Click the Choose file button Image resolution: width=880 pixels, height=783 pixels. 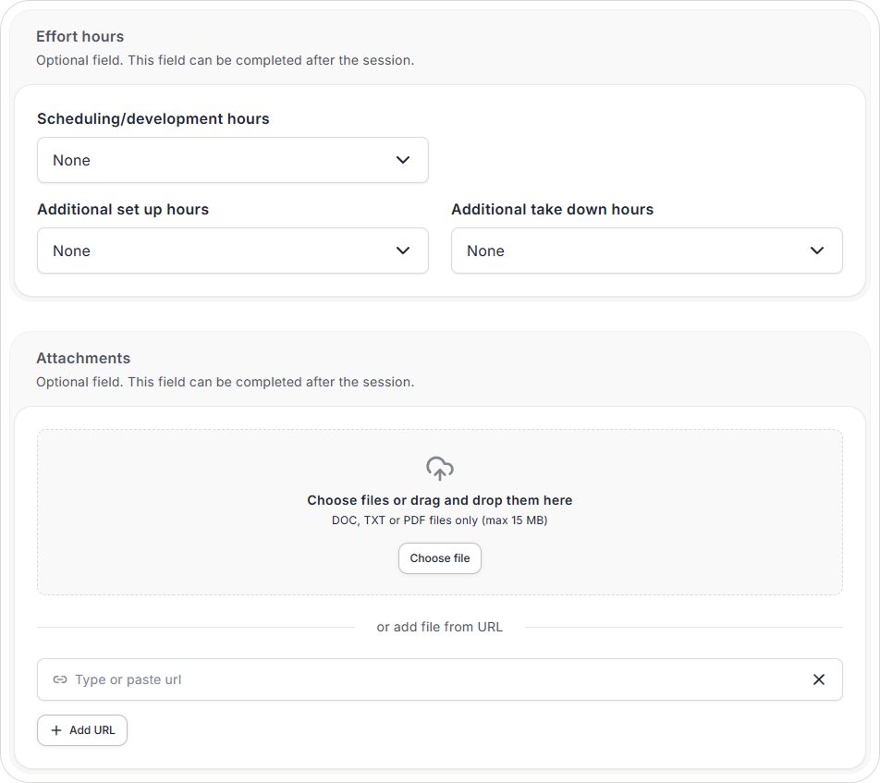click(439, 558)
